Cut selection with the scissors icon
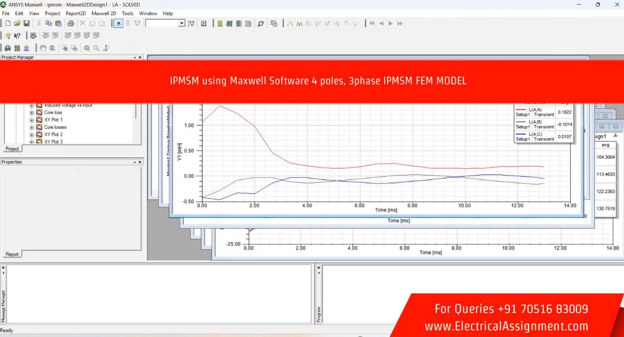The image size is (624, 337). (x=39, y=24)
